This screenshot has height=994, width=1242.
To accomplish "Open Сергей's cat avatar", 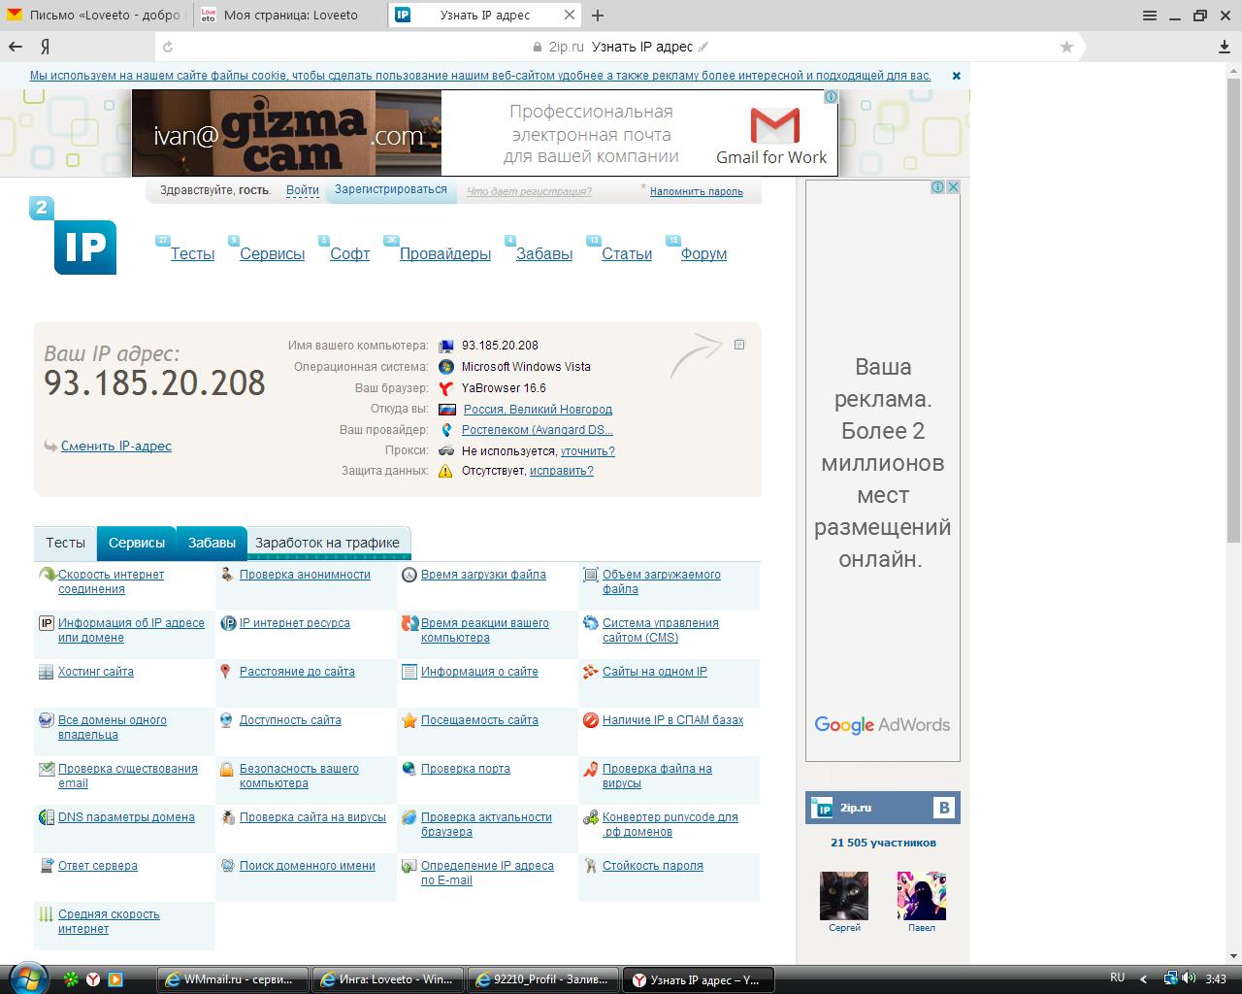I will pyautogui.click(x=844, y=895).
